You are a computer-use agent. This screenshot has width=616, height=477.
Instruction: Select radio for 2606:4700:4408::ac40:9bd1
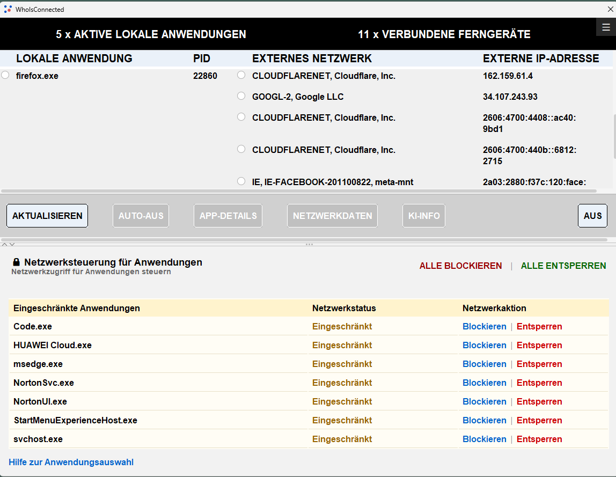(x=241, y=116)
